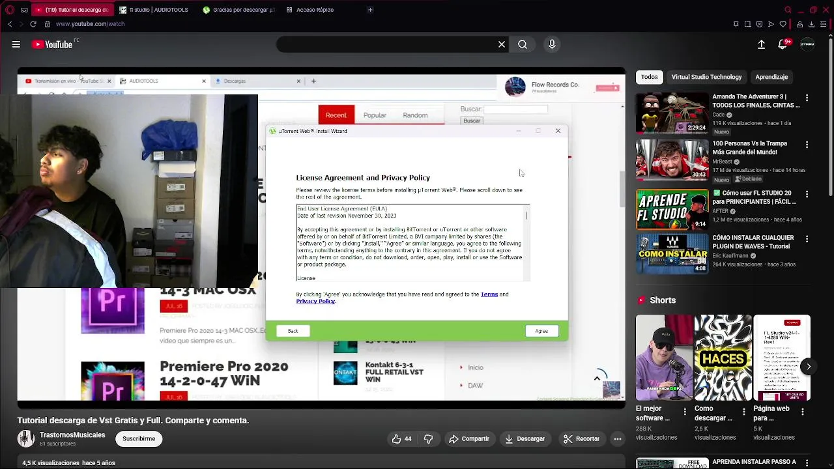The width and height of the screenshot is (834, 469).
Task: Click the browser send flow arrow icon
Action: (771, 24)
